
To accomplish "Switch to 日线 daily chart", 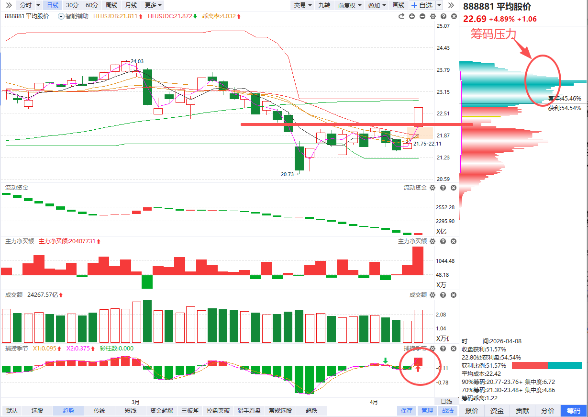I will click(x=52, y=5).
